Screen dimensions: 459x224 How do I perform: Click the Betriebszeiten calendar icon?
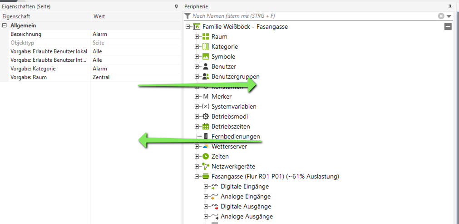(x=206, y=126)
